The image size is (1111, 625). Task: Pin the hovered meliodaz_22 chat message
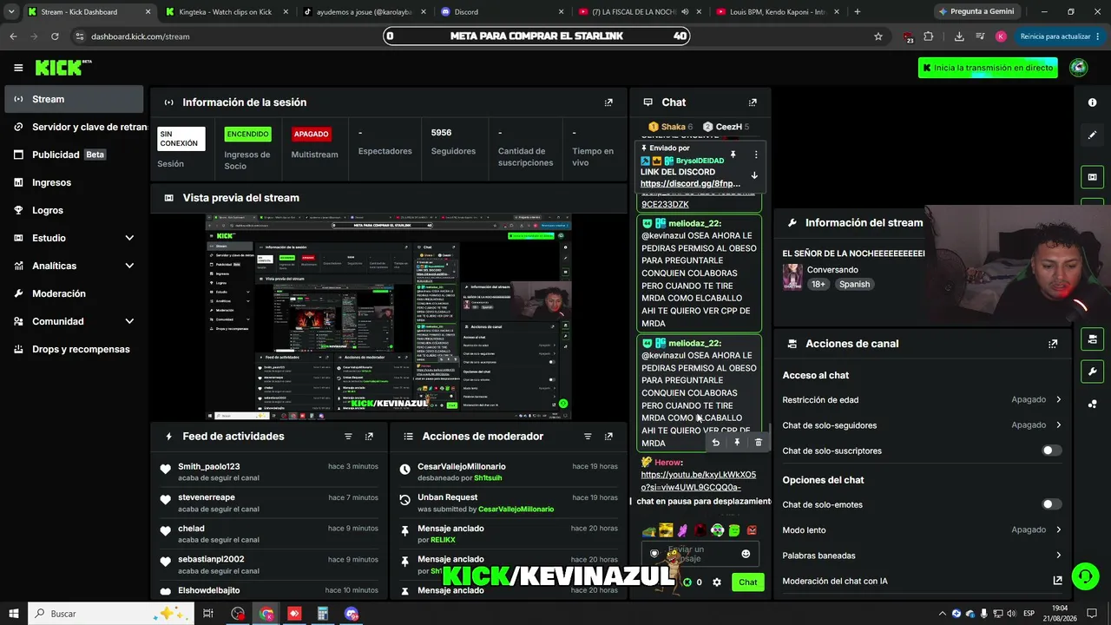(737, 443)
